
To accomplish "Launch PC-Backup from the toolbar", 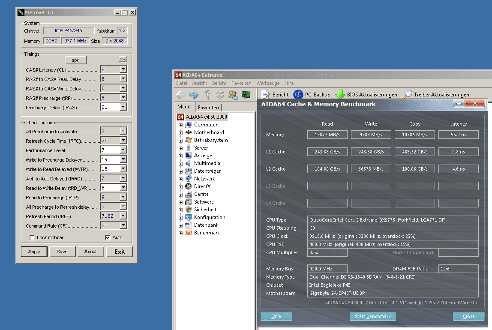I will point(312,94).
